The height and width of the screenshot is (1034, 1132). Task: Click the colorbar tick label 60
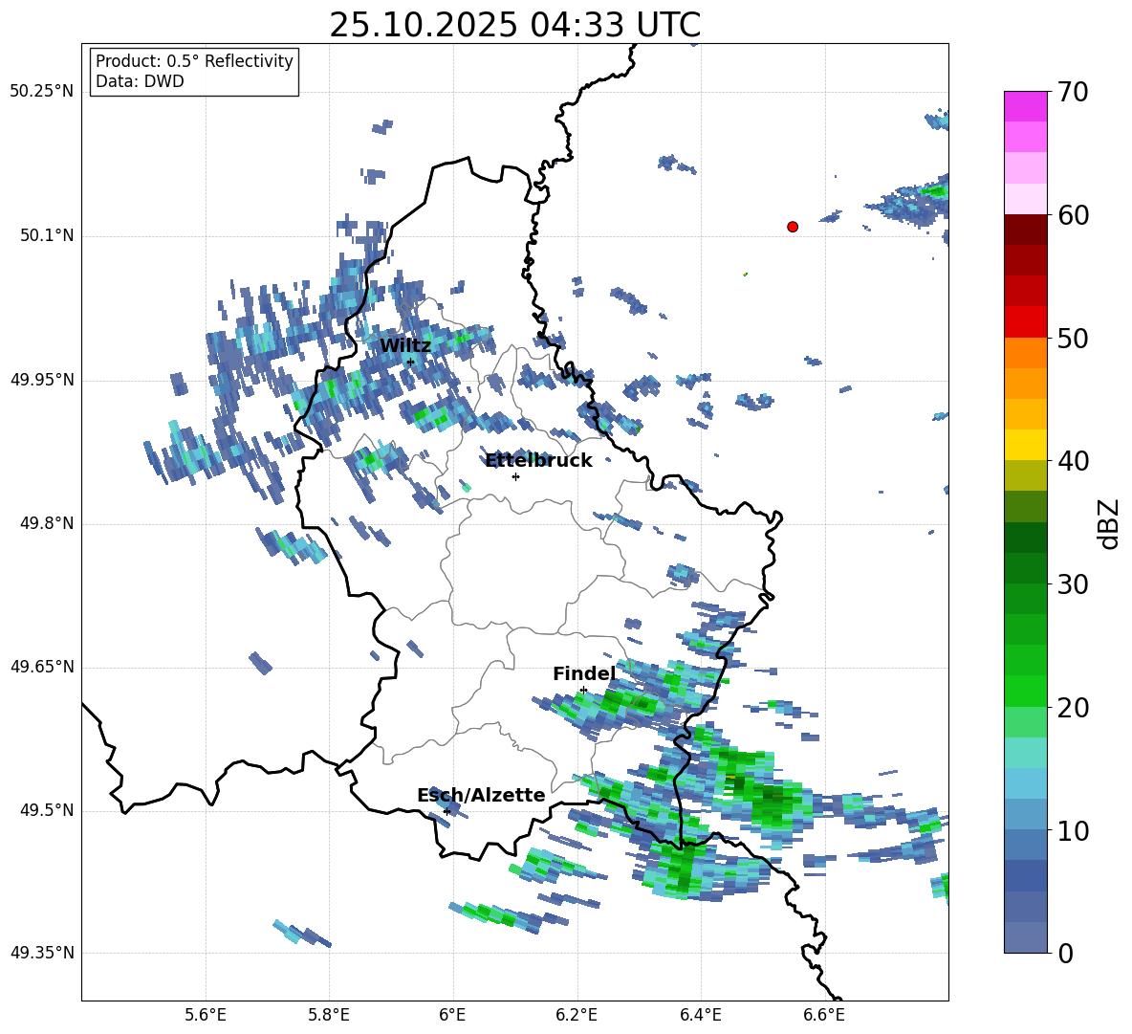tap(1073, 215)
